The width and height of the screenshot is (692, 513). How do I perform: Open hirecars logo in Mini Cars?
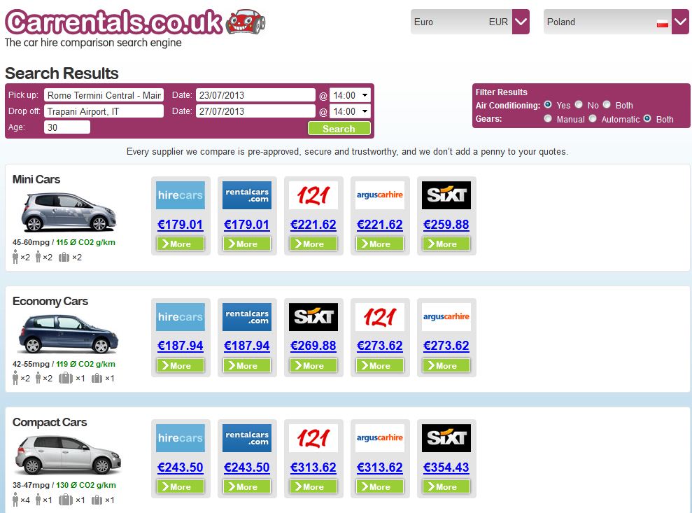point(181,195)
